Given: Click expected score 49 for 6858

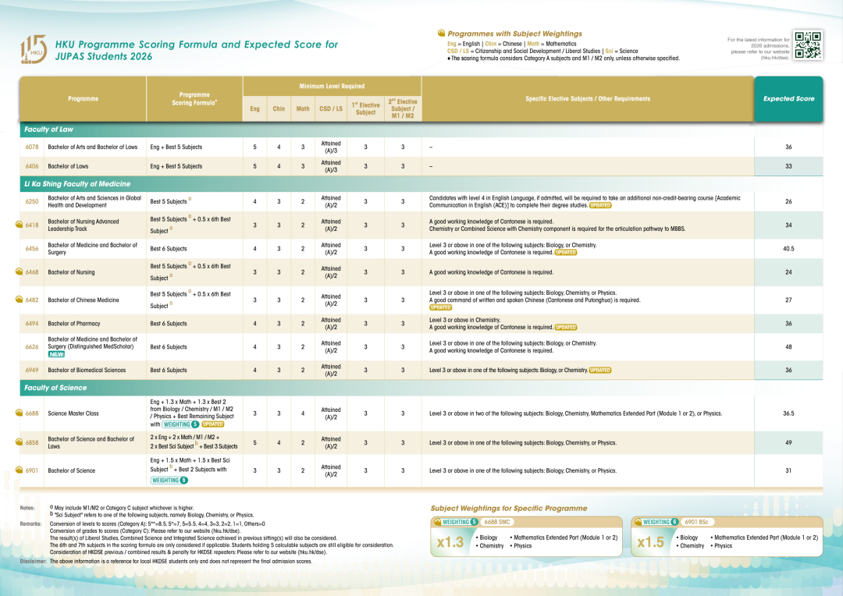Looking at the screenshot, I should 788,442.
